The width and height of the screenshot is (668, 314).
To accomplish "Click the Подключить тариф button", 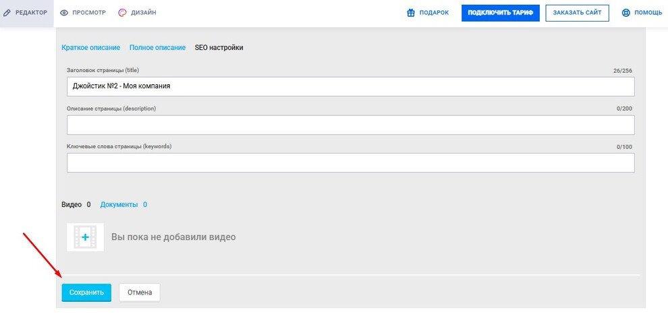I will click(x=501, y=13).
